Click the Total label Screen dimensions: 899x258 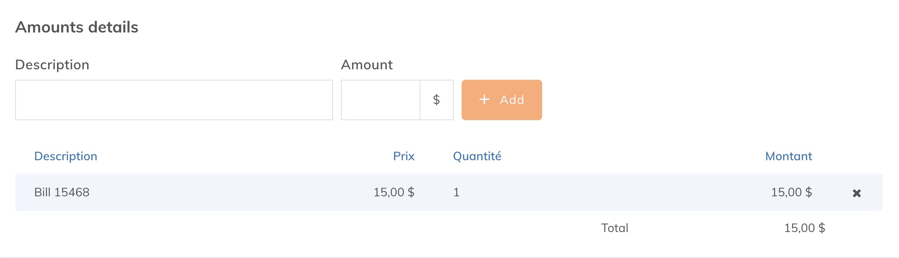pos(614,227)
